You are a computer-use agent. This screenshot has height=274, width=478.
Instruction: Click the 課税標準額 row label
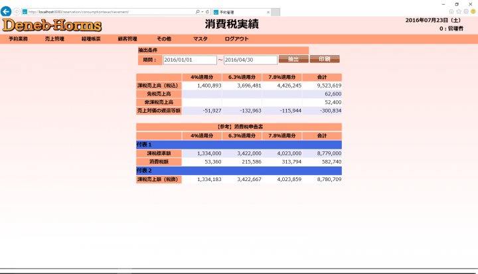(x=159, y=153)
